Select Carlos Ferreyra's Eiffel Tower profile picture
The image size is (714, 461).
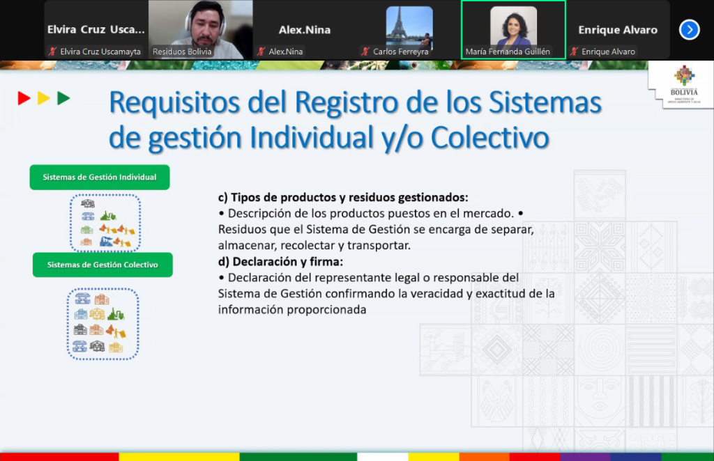(x=409, y=27)
